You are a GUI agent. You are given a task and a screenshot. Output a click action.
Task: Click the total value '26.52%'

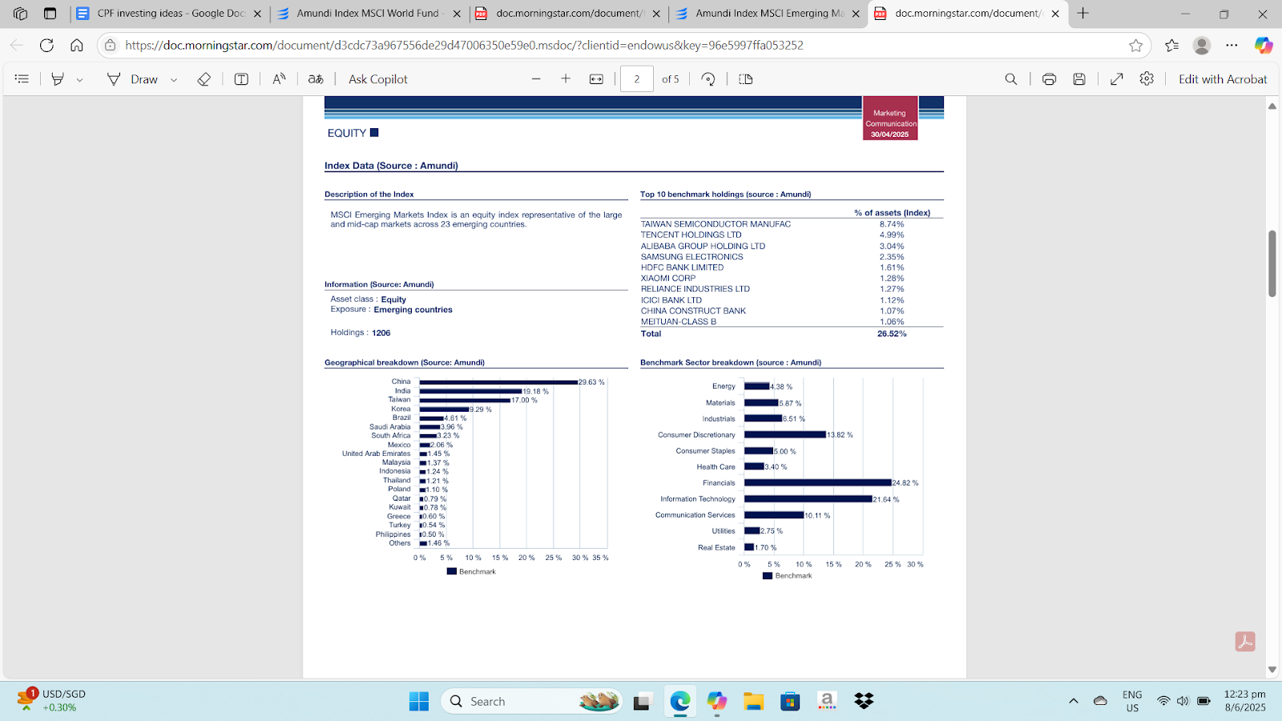click(892, 334)
